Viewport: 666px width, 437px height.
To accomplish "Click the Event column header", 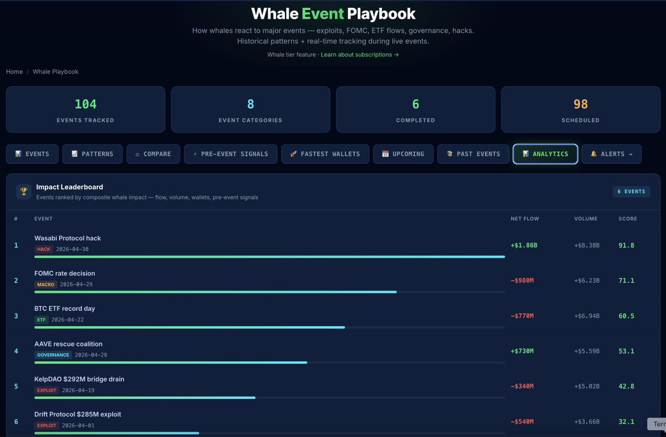I will coord(43,218).
